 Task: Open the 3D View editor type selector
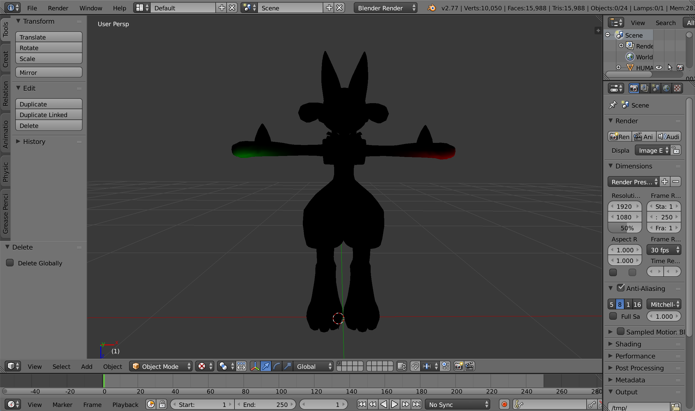[x=13, y=366]
